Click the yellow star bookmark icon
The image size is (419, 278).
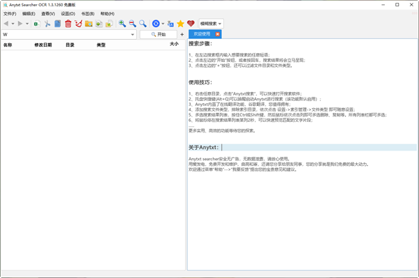click(181, 24)
